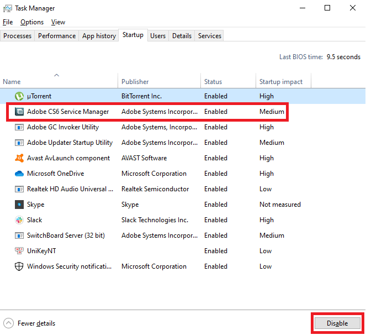This screenshot has height=335, width=366.
Task: Click the Windows Security shield icon
Action: tap(19, 266)
